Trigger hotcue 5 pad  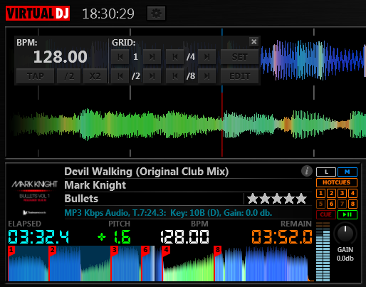pyautogui.click(x=321, y=204)
